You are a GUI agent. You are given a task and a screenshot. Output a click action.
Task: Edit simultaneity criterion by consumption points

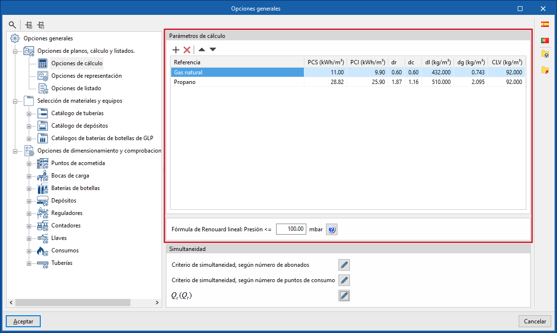coord(344,280)
